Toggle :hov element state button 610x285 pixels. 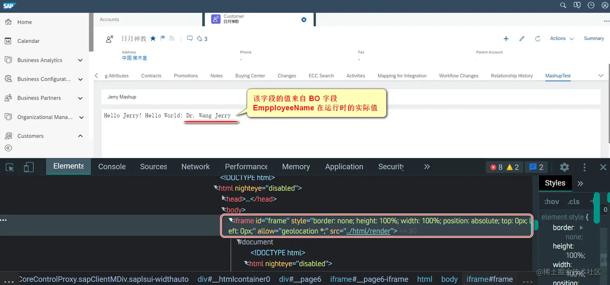point(552,202)
